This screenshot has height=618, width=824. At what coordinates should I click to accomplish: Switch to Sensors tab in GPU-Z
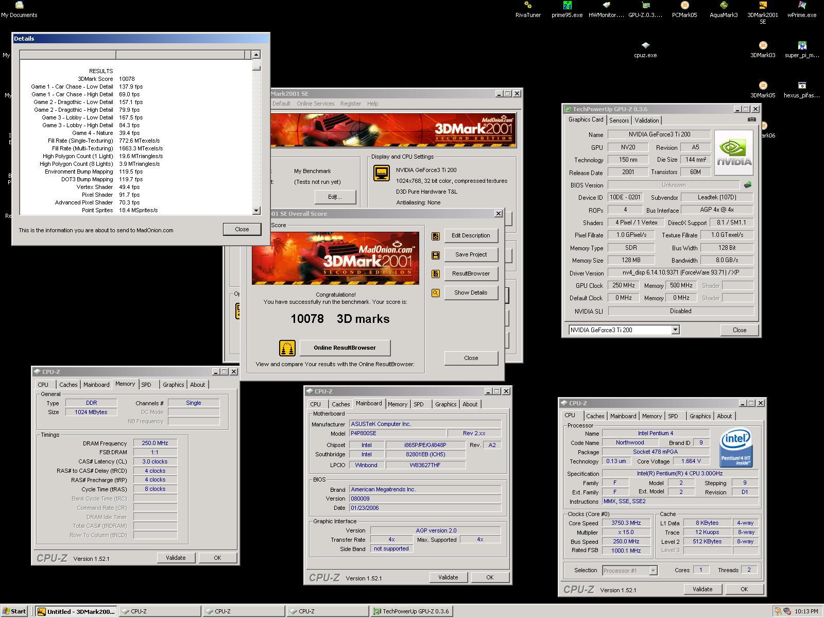[x=619, y=121]
